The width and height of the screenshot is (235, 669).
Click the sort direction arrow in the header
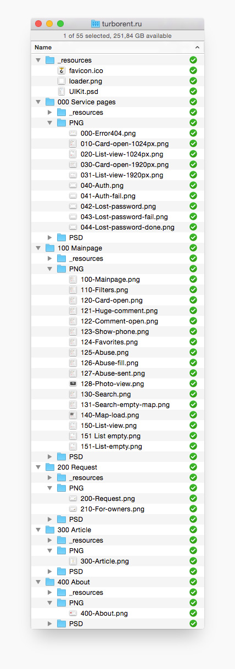pyautogui.click(x=196, y=48)
